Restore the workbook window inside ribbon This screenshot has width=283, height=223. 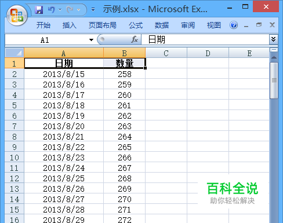(259, 25)
